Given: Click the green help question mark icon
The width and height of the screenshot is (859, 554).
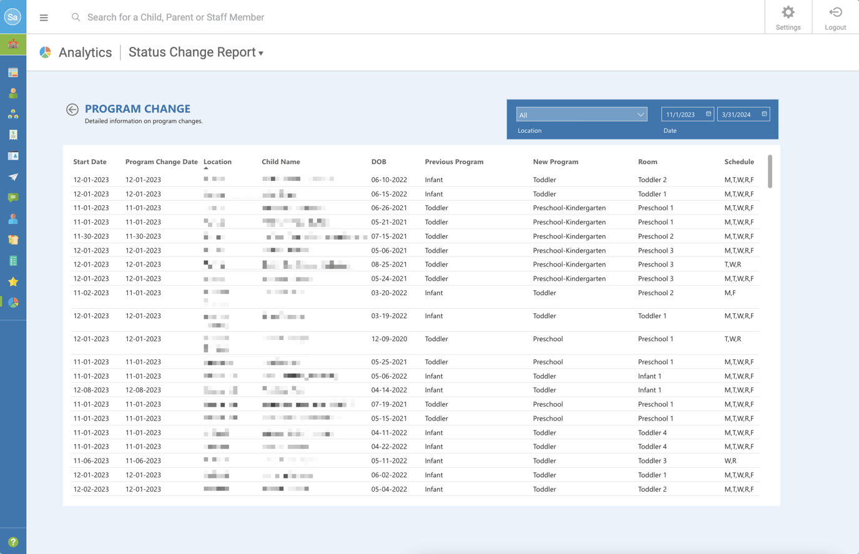Looking at the screenshot, I should pyautogui.click(x=13, y=542).
